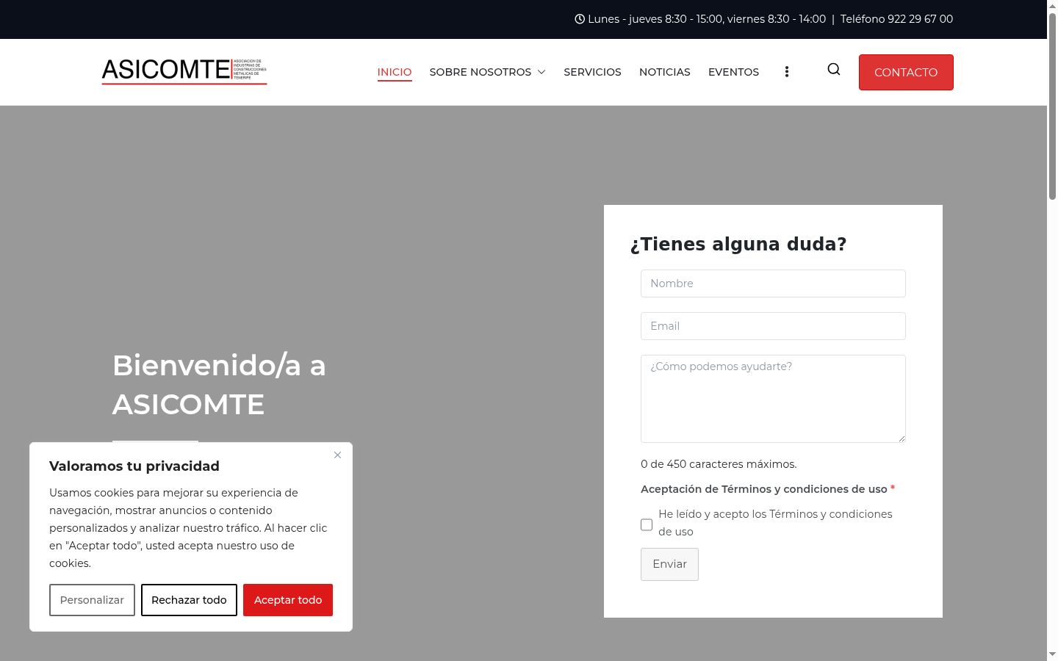The height and width of the screenshot is (661, 1058).
Task: Focus the Nombre input field
Action: 773,283
